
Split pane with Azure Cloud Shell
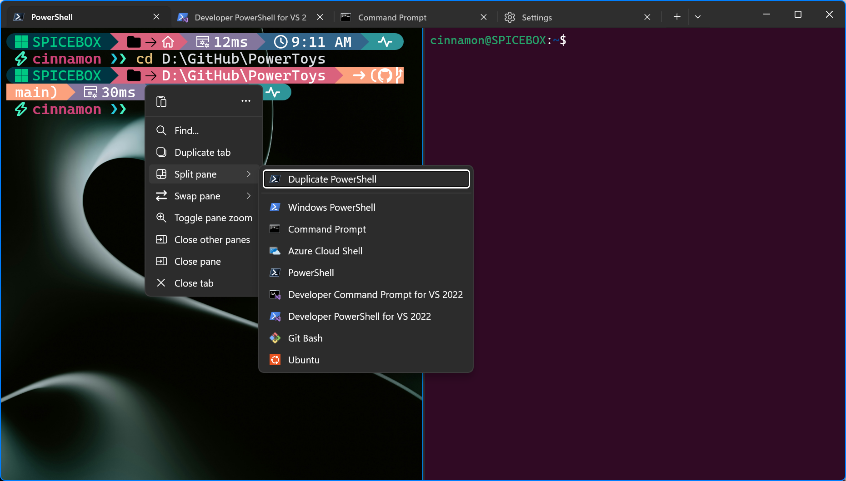[366, 251]
